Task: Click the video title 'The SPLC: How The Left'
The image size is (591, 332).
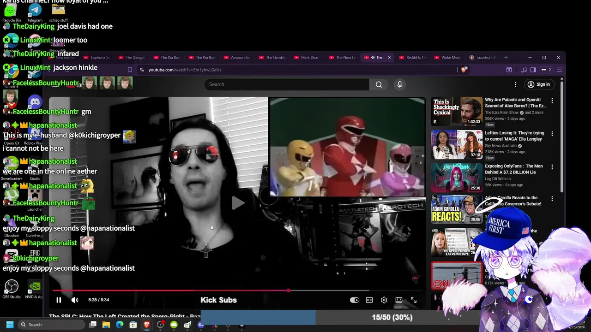Action: [x=125, y=316]
